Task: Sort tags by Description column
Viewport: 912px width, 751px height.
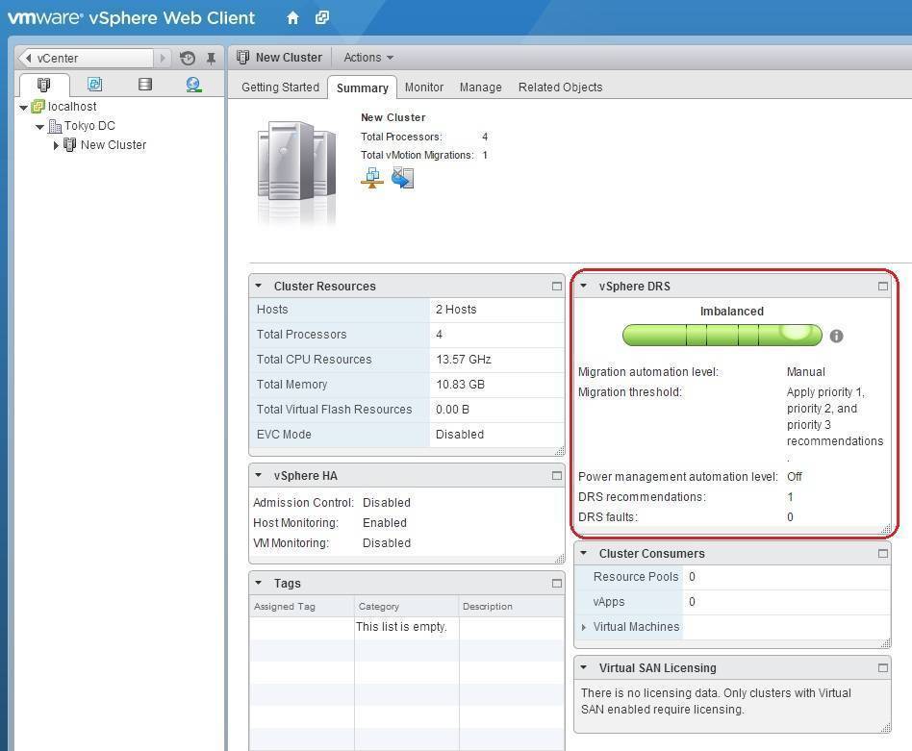Action: pyautogui.click(x=511, y=606)
